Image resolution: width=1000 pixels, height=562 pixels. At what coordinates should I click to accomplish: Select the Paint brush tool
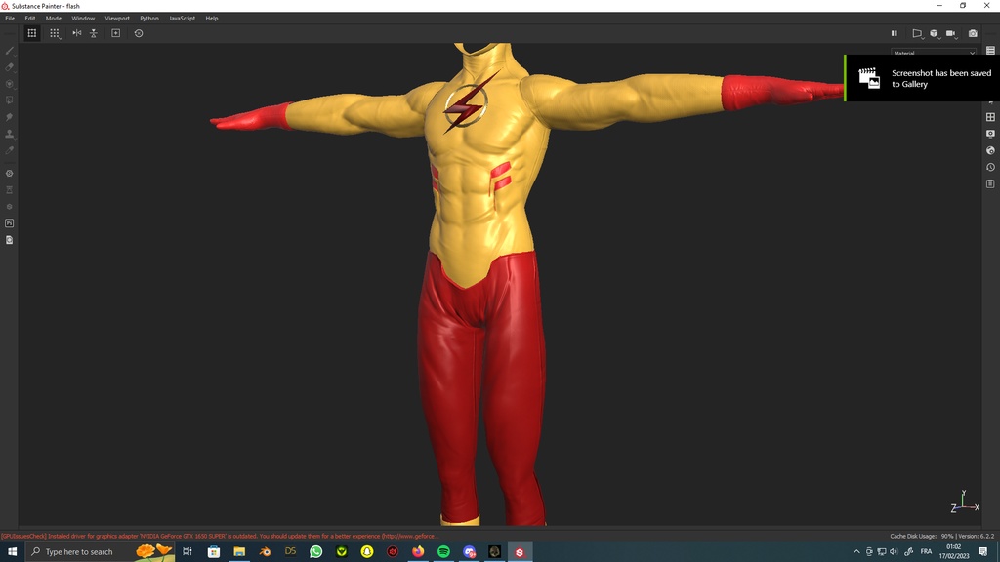[x=9, y=50]
